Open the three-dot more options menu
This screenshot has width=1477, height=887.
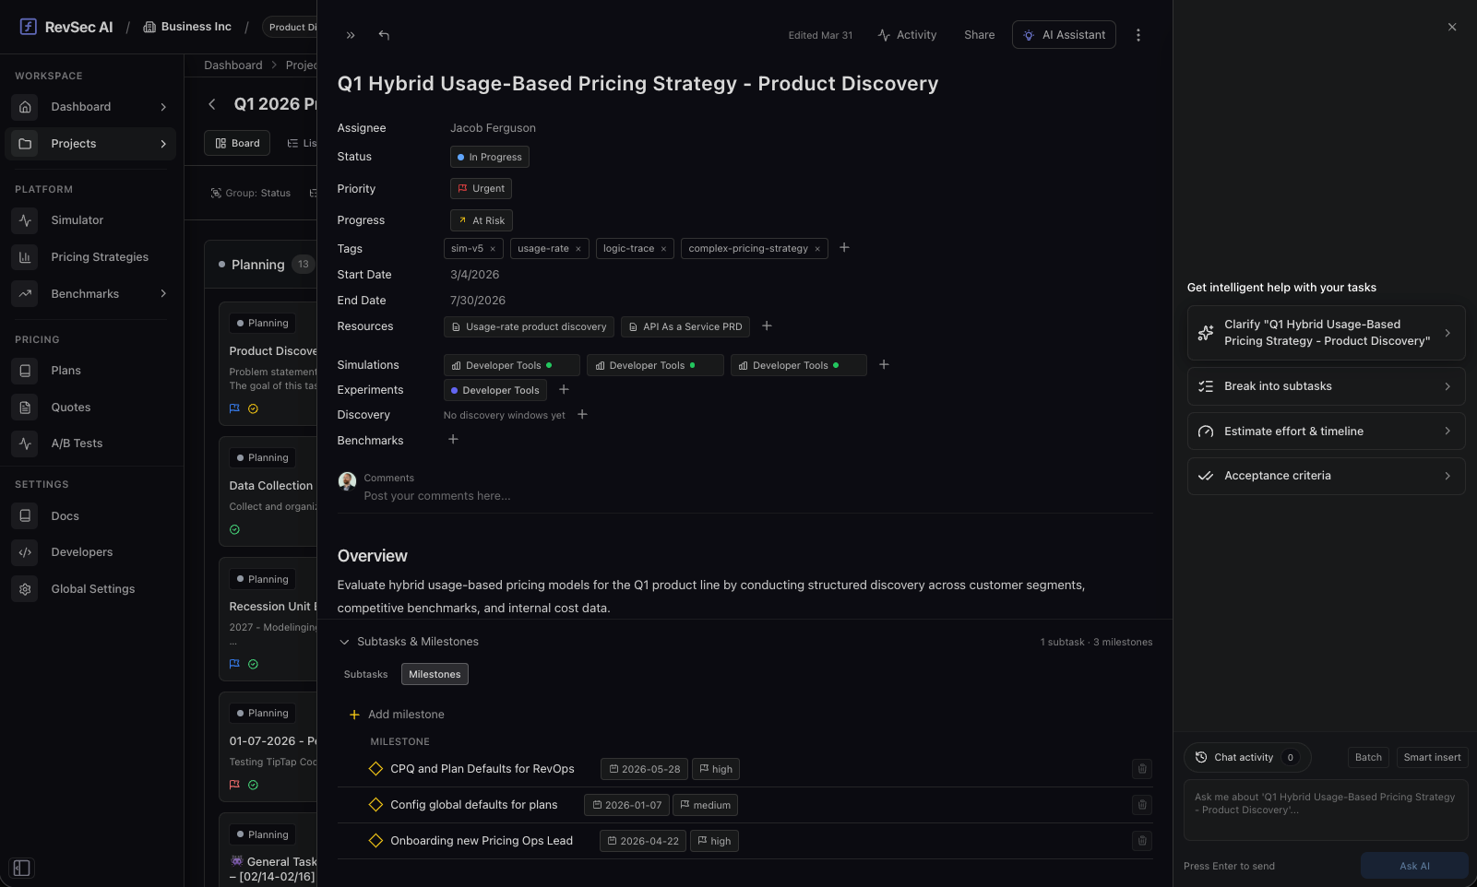coord(1138,35)
